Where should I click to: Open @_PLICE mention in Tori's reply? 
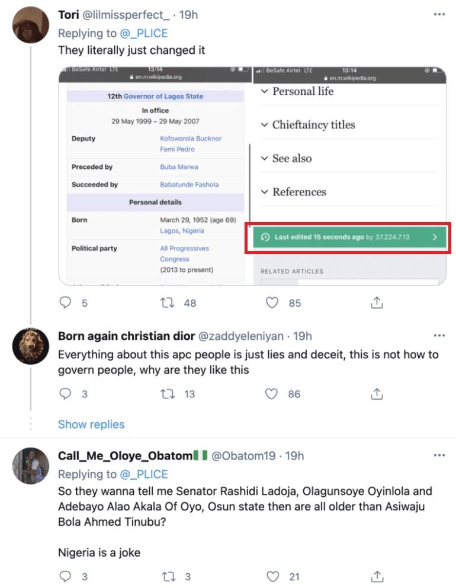[144, 32]
